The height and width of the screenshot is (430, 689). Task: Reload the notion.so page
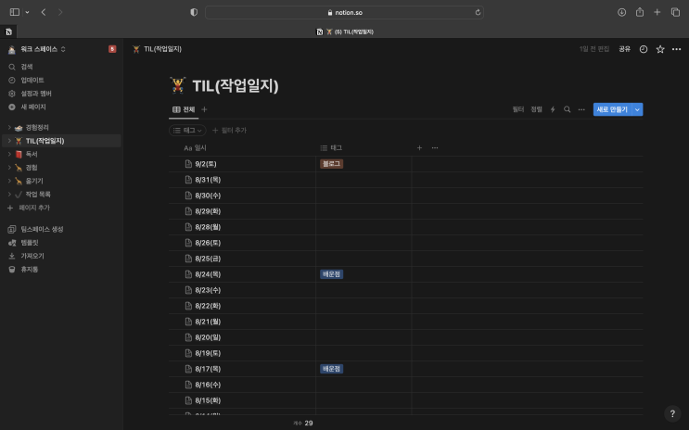478,12
